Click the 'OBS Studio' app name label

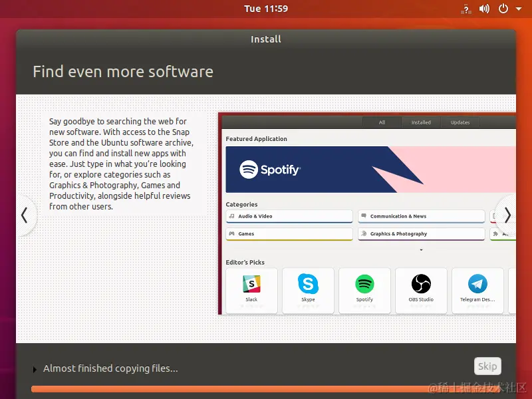(x=421, y=300)
